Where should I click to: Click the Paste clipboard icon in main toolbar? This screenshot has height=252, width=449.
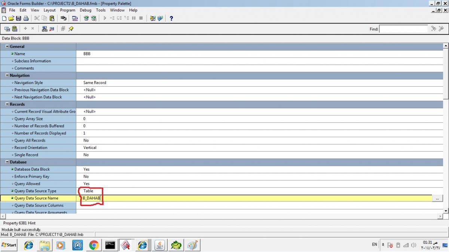click(52, 18)
